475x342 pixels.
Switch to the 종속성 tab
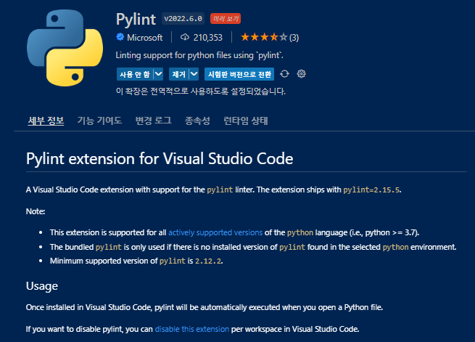tap(197, 121)
